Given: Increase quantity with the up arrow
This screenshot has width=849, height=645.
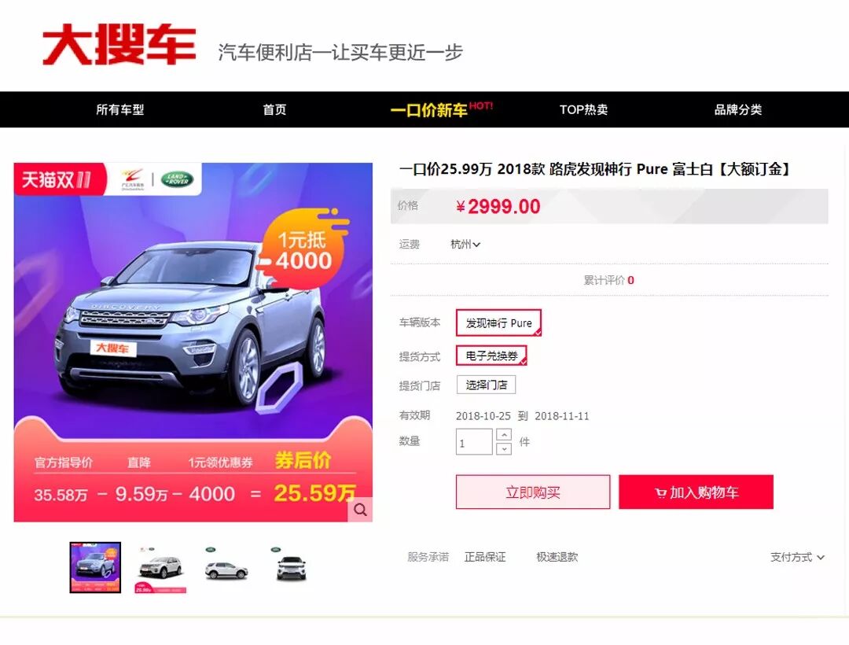Looking at the screenshot, I should 504,435.
